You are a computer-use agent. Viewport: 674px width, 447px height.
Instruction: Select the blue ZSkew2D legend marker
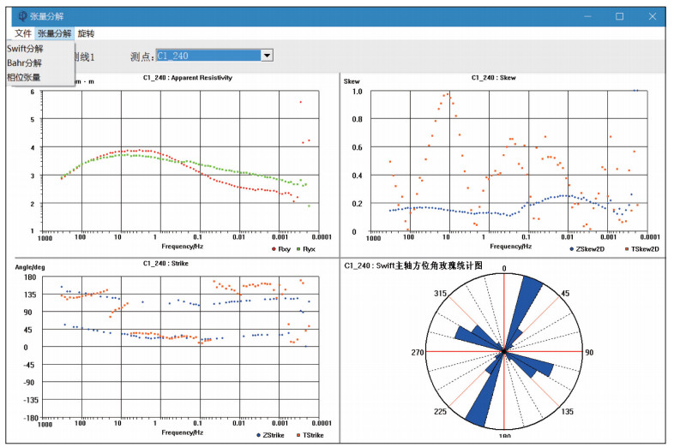tap(572, 248)
